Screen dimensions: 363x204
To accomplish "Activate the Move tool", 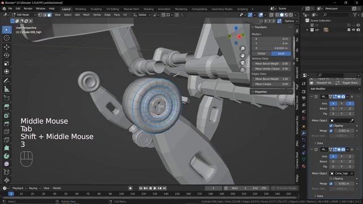I will tap(6, 47).
